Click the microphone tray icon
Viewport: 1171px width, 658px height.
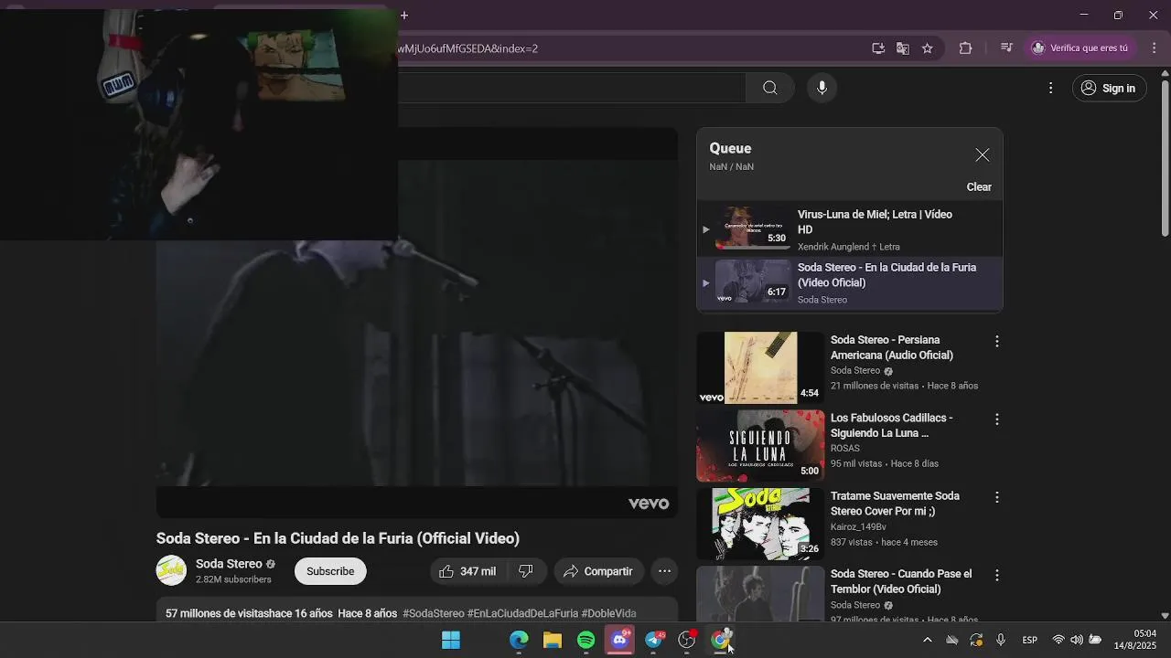(1001, 640)
